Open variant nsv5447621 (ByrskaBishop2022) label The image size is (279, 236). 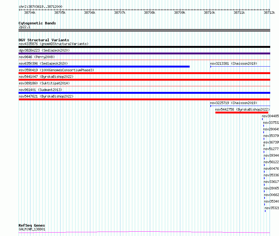46,96
